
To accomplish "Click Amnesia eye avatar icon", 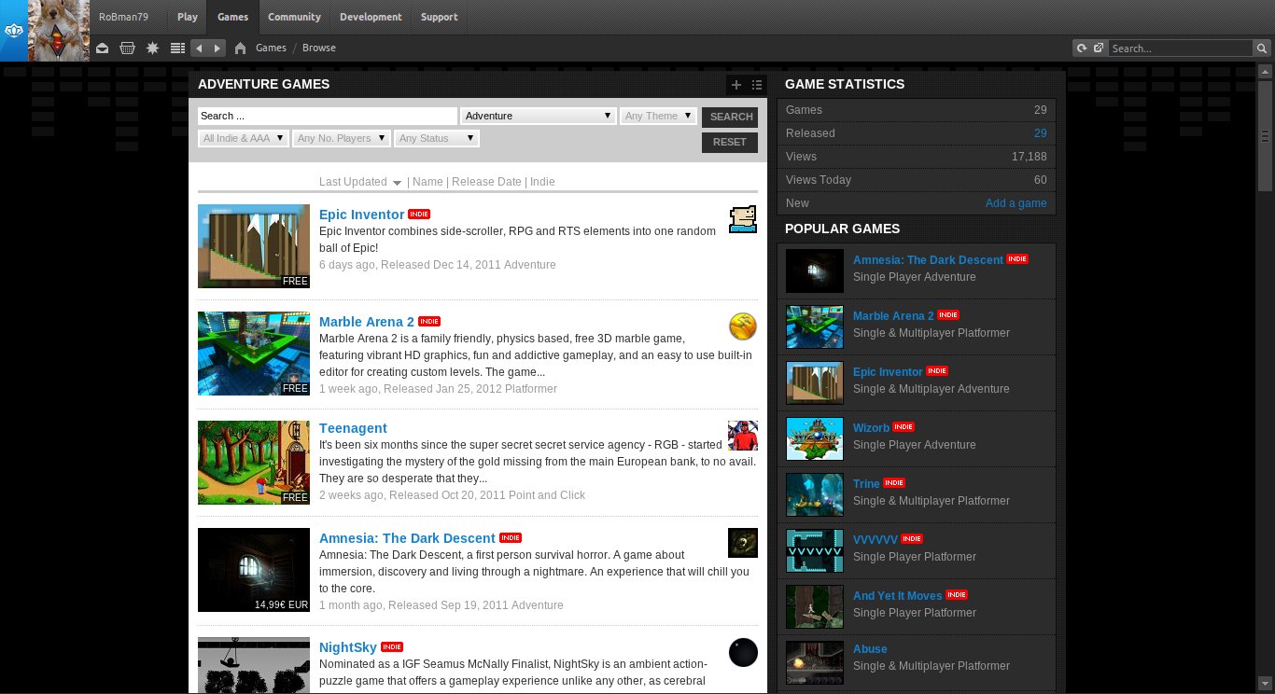I will click(743, 543).
